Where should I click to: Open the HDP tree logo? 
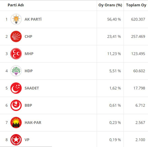tap(16, 71)
